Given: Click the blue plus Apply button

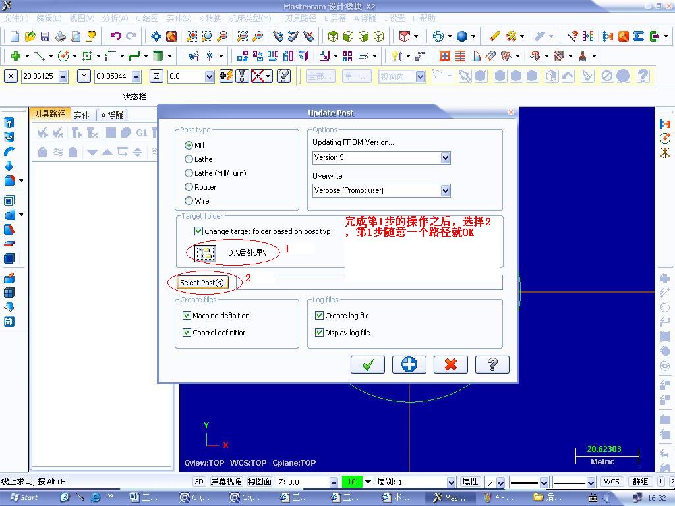Looking at the screenshot, I should [x=409, y=365].
